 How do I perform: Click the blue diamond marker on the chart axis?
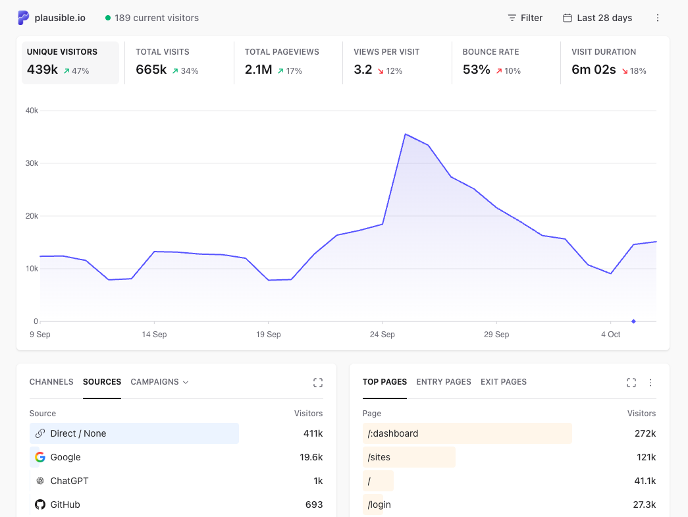pyautogui.click(x=633, y=321)
